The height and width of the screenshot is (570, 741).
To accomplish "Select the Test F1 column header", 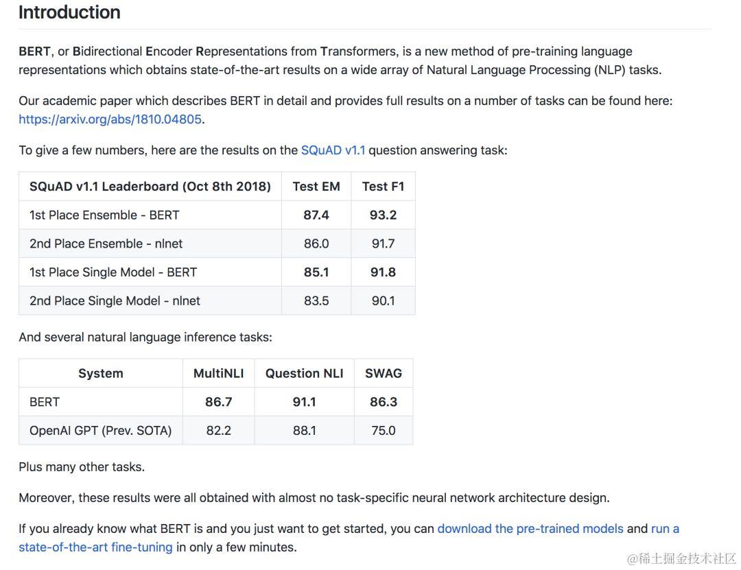I will [x=384, y=186].
